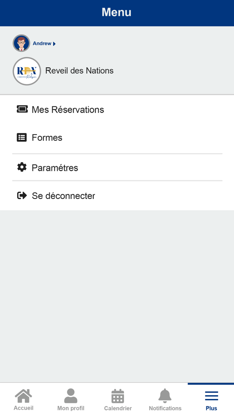Image resolution: width=234 pixels, height=416 pixels.
Task: Select the Notifications tab label
Action: point(165,408)
